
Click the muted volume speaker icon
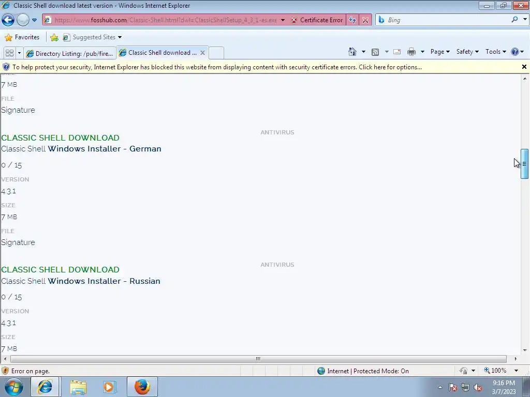click(x=478, y=387)
